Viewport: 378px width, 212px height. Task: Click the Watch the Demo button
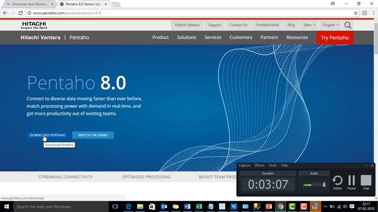click(x=93, y=135)
